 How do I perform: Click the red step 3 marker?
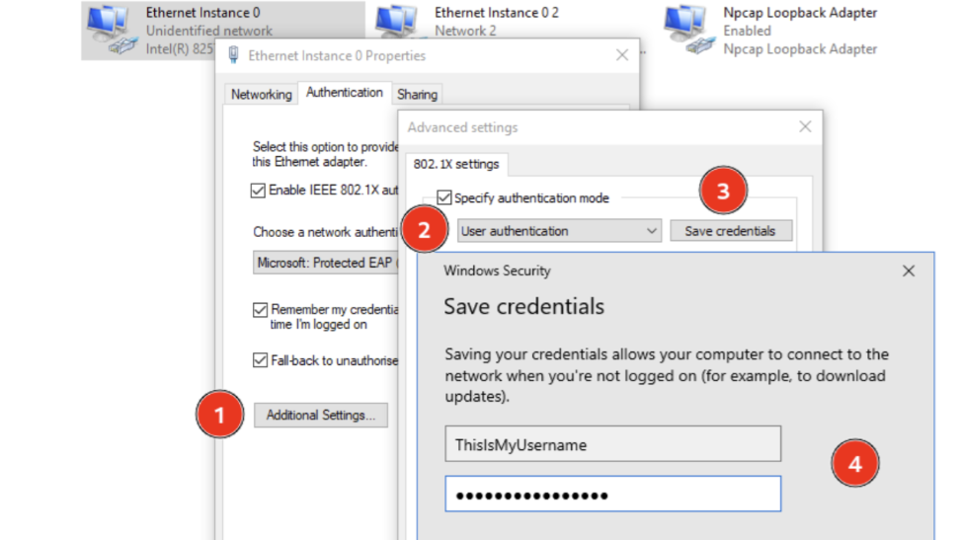[723, 191]
